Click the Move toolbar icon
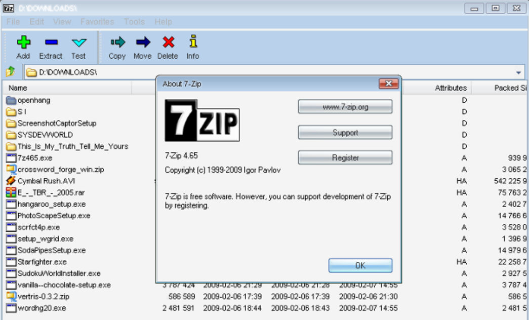The height and width of the screenshot is (320, 529). coord(143,42)
